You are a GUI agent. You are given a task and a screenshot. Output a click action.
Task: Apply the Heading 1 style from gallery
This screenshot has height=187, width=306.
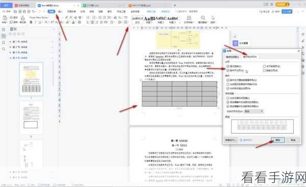tap(149, 20)
